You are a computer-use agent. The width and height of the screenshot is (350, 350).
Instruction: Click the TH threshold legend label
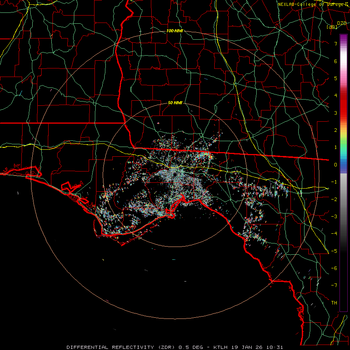pos(334,303)
